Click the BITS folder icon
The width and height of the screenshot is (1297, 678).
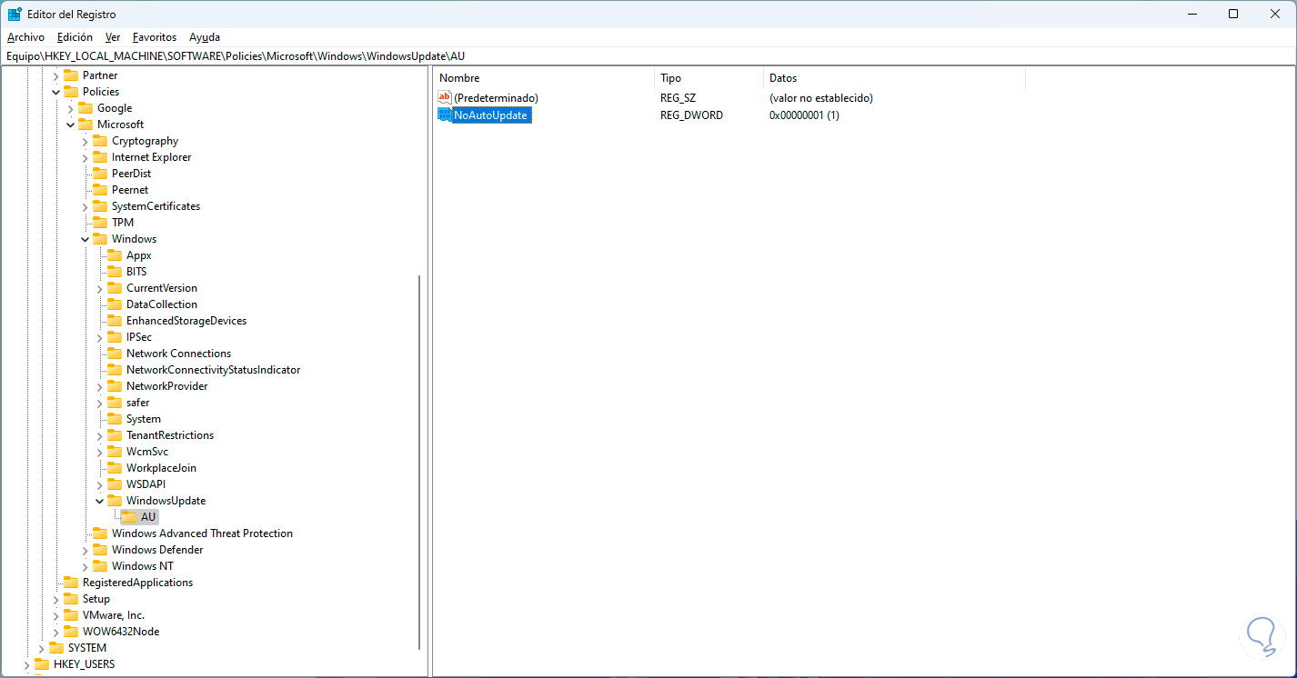click(x=115, y=272)
